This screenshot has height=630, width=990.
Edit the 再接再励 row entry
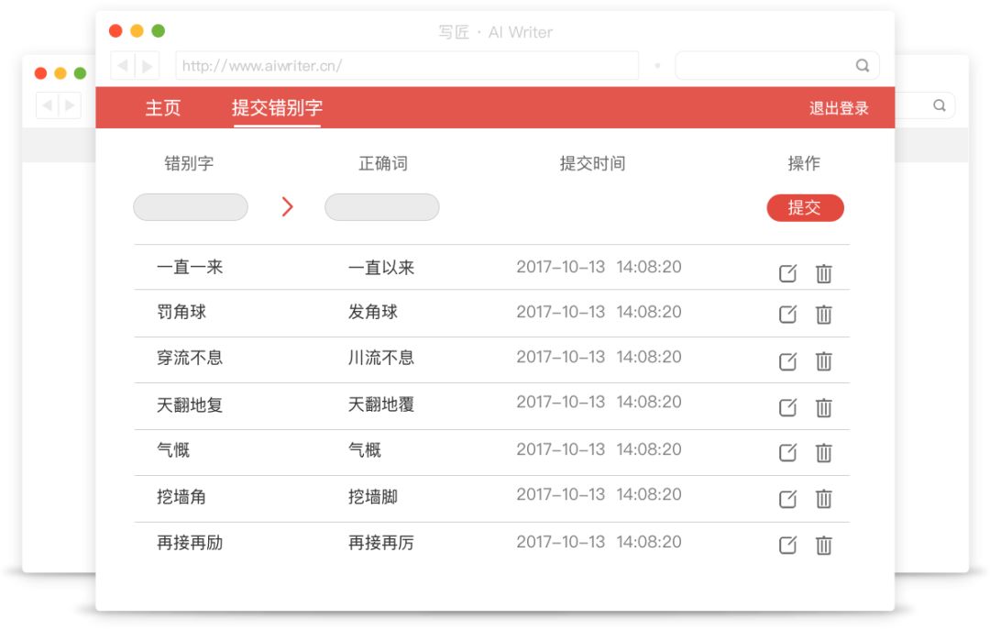click(x=787, y=545)
